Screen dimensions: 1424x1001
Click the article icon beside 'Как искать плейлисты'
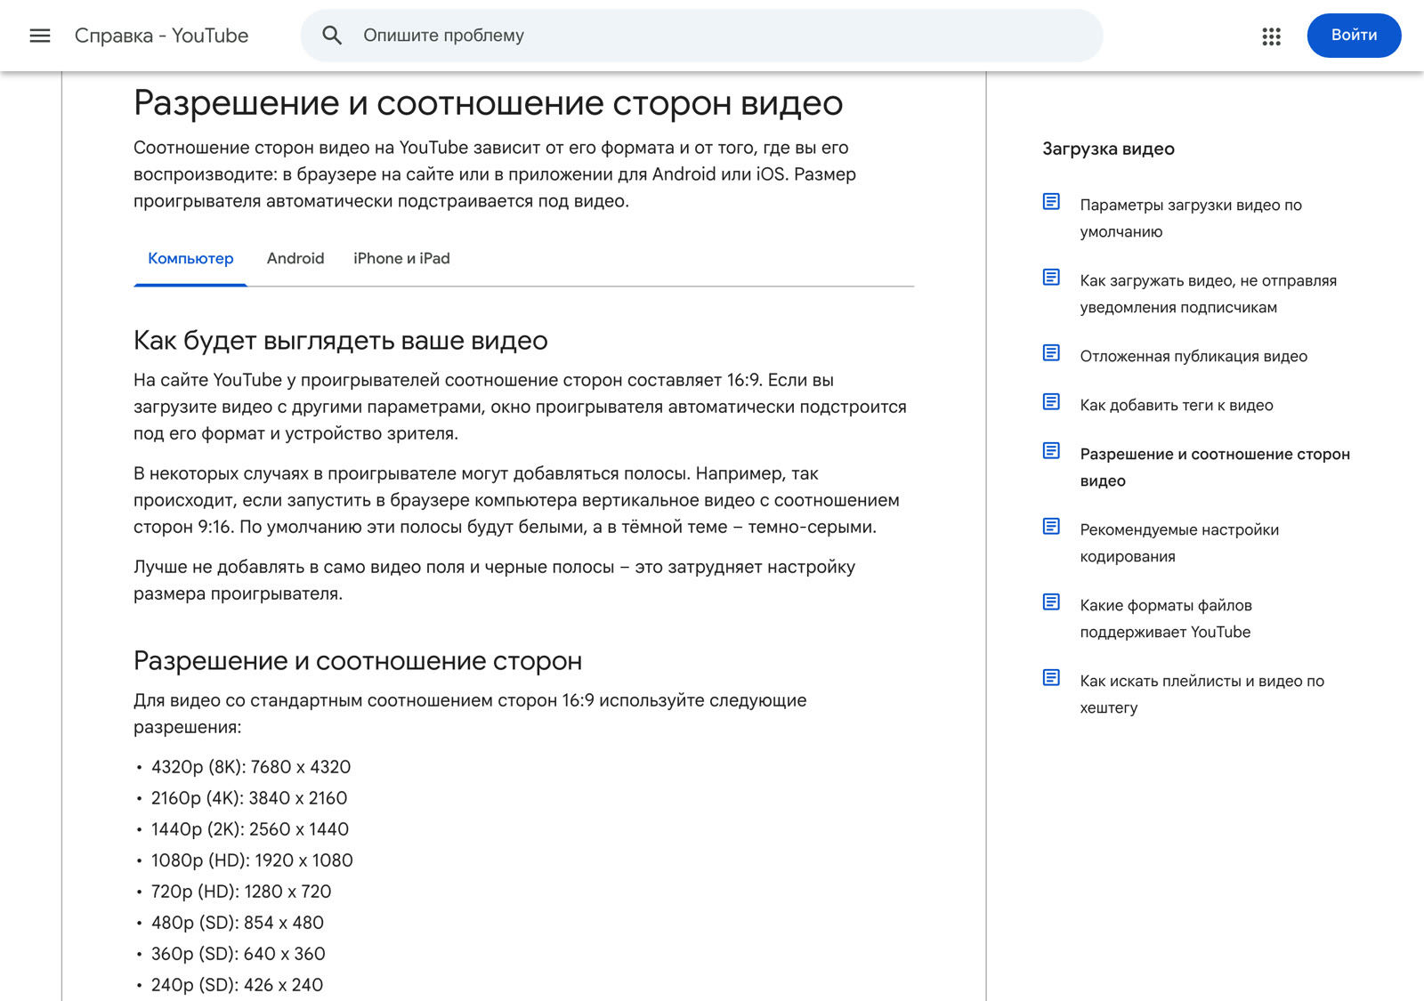pyautogui.click(x=1051, y=678)
